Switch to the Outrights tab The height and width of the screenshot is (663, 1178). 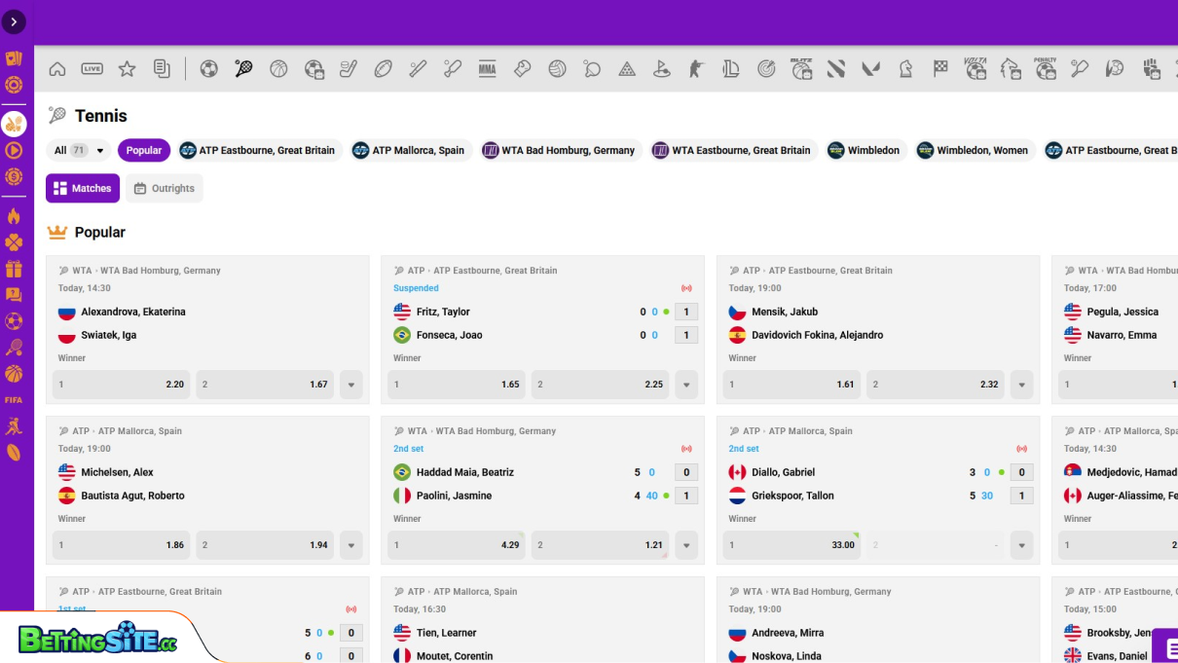164,189
